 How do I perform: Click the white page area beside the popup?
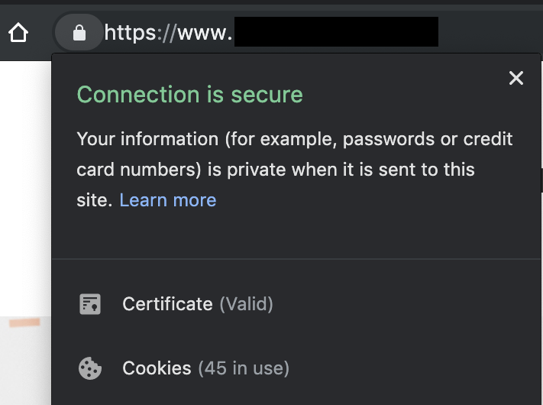click(x=26, y=187)
